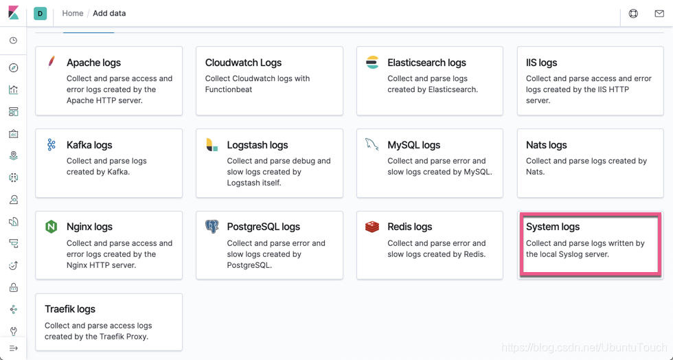673x360 pixels.
Task: Open the Dev Tools wrench icon
Action: point(13,331)
